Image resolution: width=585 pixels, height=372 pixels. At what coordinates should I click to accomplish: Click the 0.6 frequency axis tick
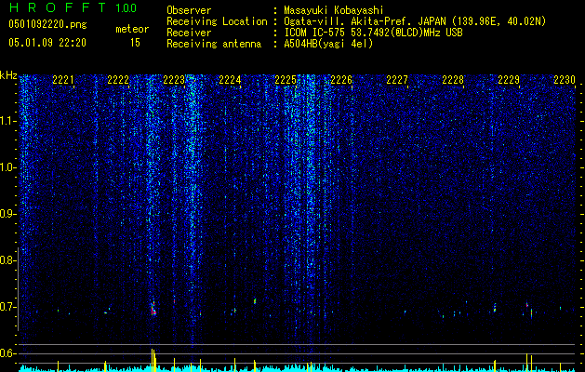click(x=8, y=353)
